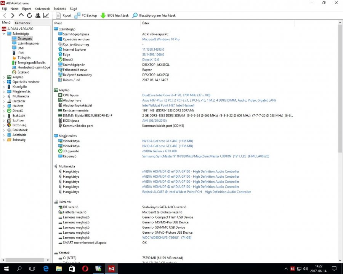Open the Microsoft Windows 10 Pro link

[x=161, y=39]
